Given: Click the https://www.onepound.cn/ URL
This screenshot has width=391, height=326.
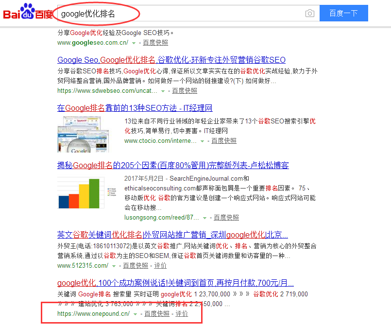Looking at the screenshot, I should tap(94, 313).
